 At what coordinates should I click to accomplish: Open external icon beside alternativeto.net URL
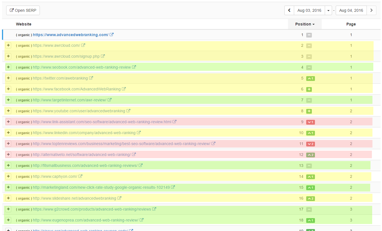click(134, 155)
